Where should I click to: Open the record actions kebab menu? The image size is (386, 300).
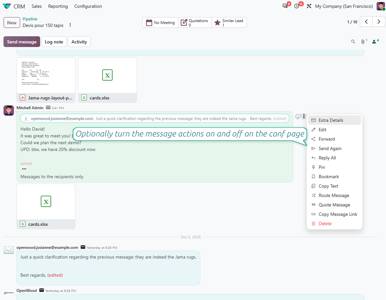pyautogui.click(x=70, y=25)
